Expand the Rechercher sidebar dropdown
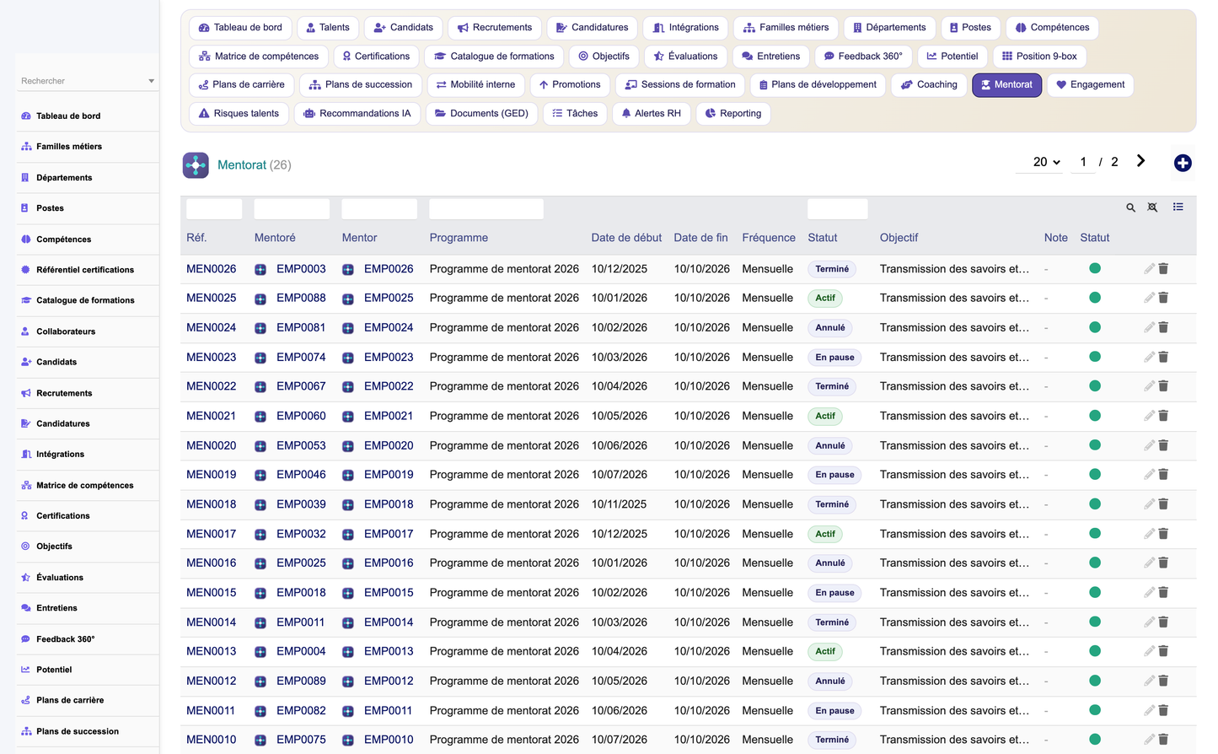The image size is (1218, 754). [x=151, y=81]
